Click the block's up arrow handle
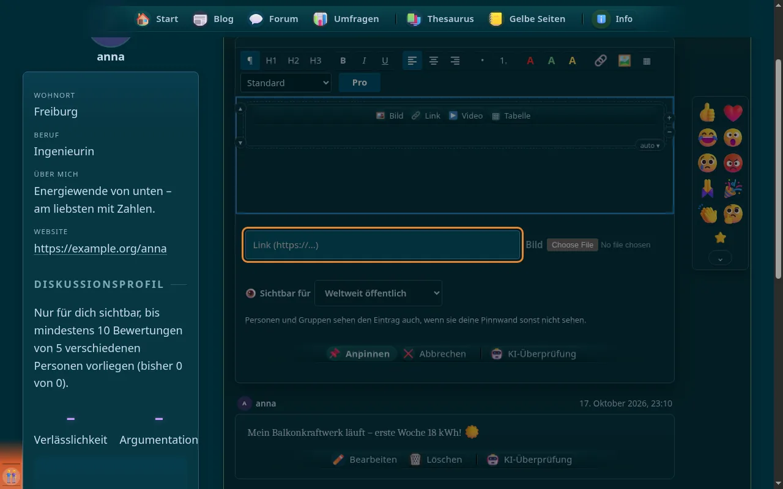This screenshot has height=489, width=783. click(x=240, y=109)
